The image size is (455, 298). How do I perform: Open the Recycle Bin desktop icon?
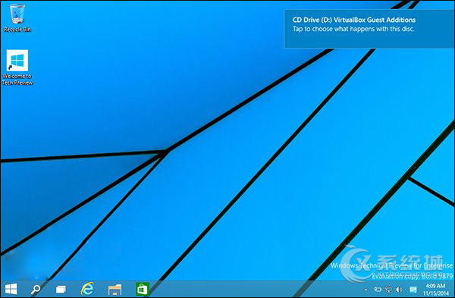click(17, 18)
